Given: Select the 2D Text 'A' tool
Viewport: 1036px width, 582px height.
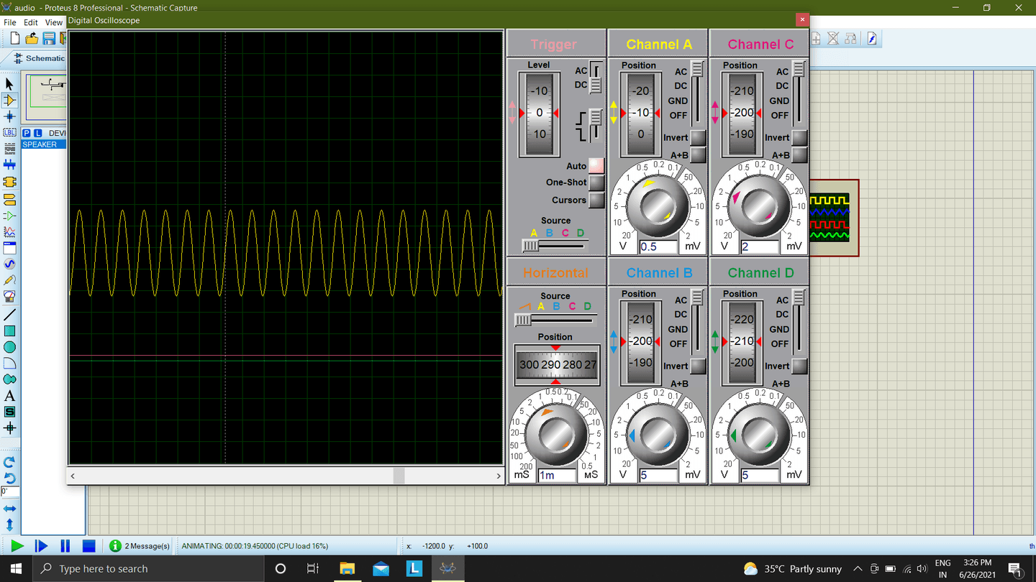Looking at the screenshot, I should 9,396.
